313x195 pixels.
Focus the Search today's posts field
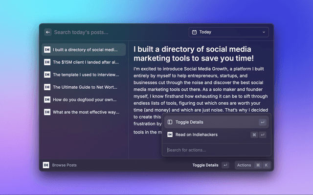pos(117,32)
